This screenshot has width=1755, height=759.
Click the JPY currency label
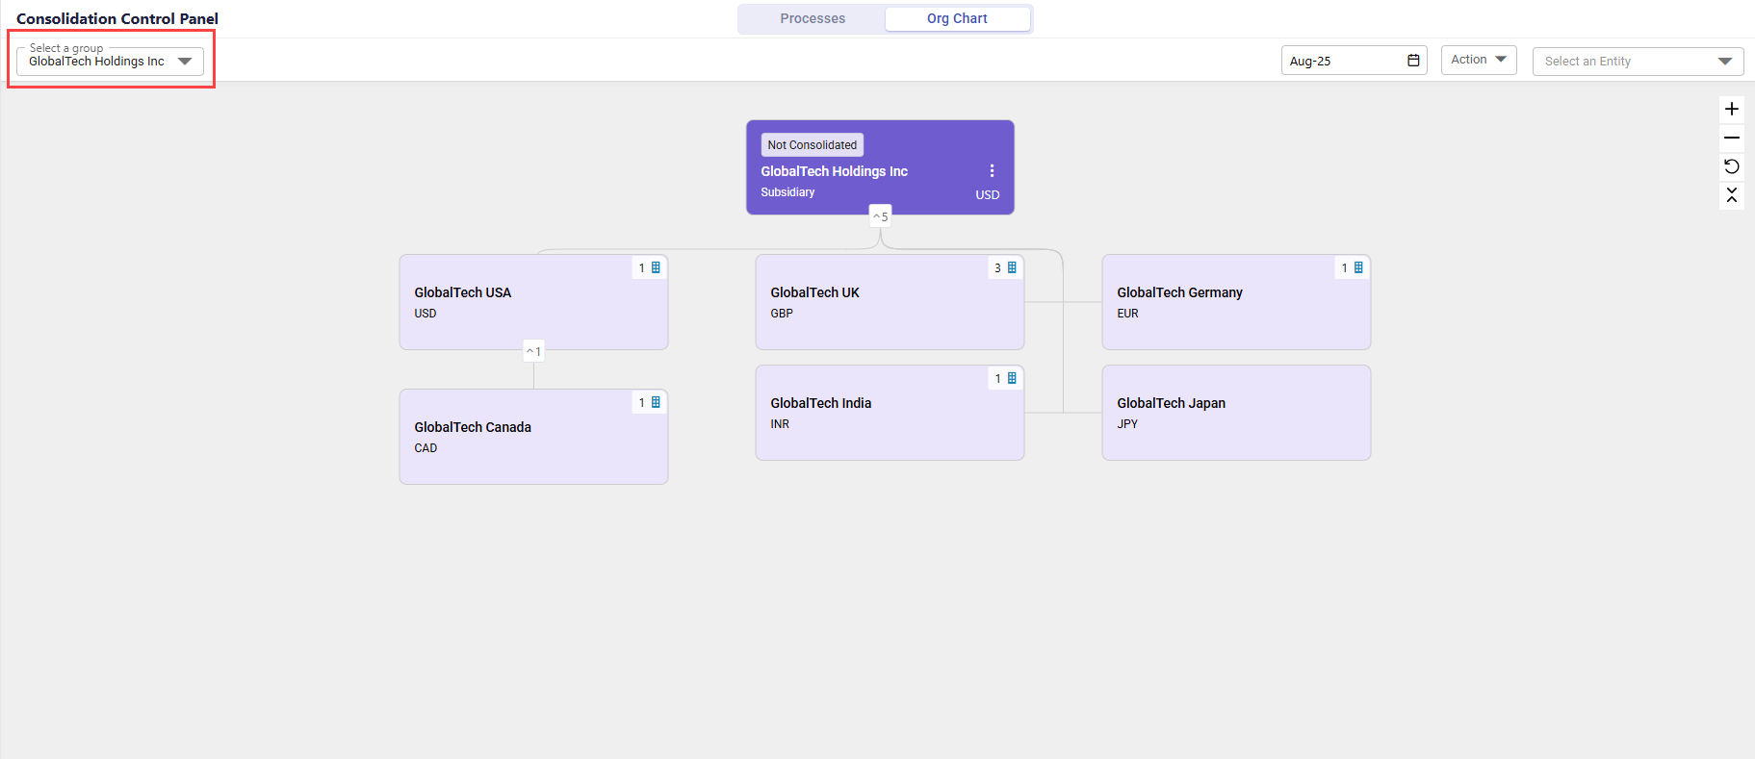pyautogui.click(x=1127, y=424)
